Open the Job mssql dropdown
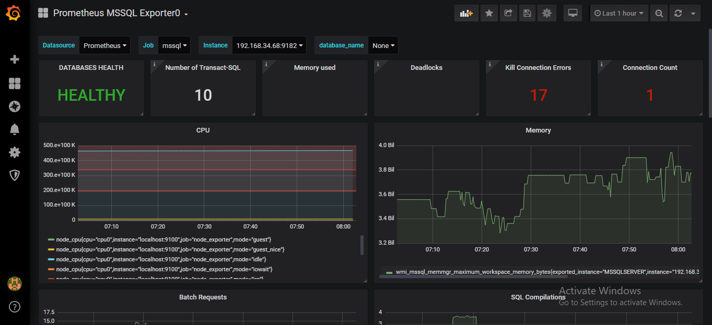 point(174,45)
